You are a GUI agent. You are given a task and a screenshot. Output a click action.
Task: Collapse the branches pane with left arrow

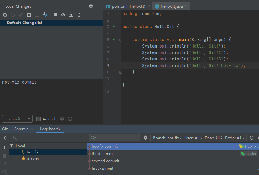(x=5, y=138)
